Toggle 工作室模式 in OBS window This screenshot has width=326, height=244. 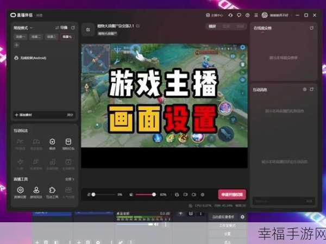tap(227, 226)
